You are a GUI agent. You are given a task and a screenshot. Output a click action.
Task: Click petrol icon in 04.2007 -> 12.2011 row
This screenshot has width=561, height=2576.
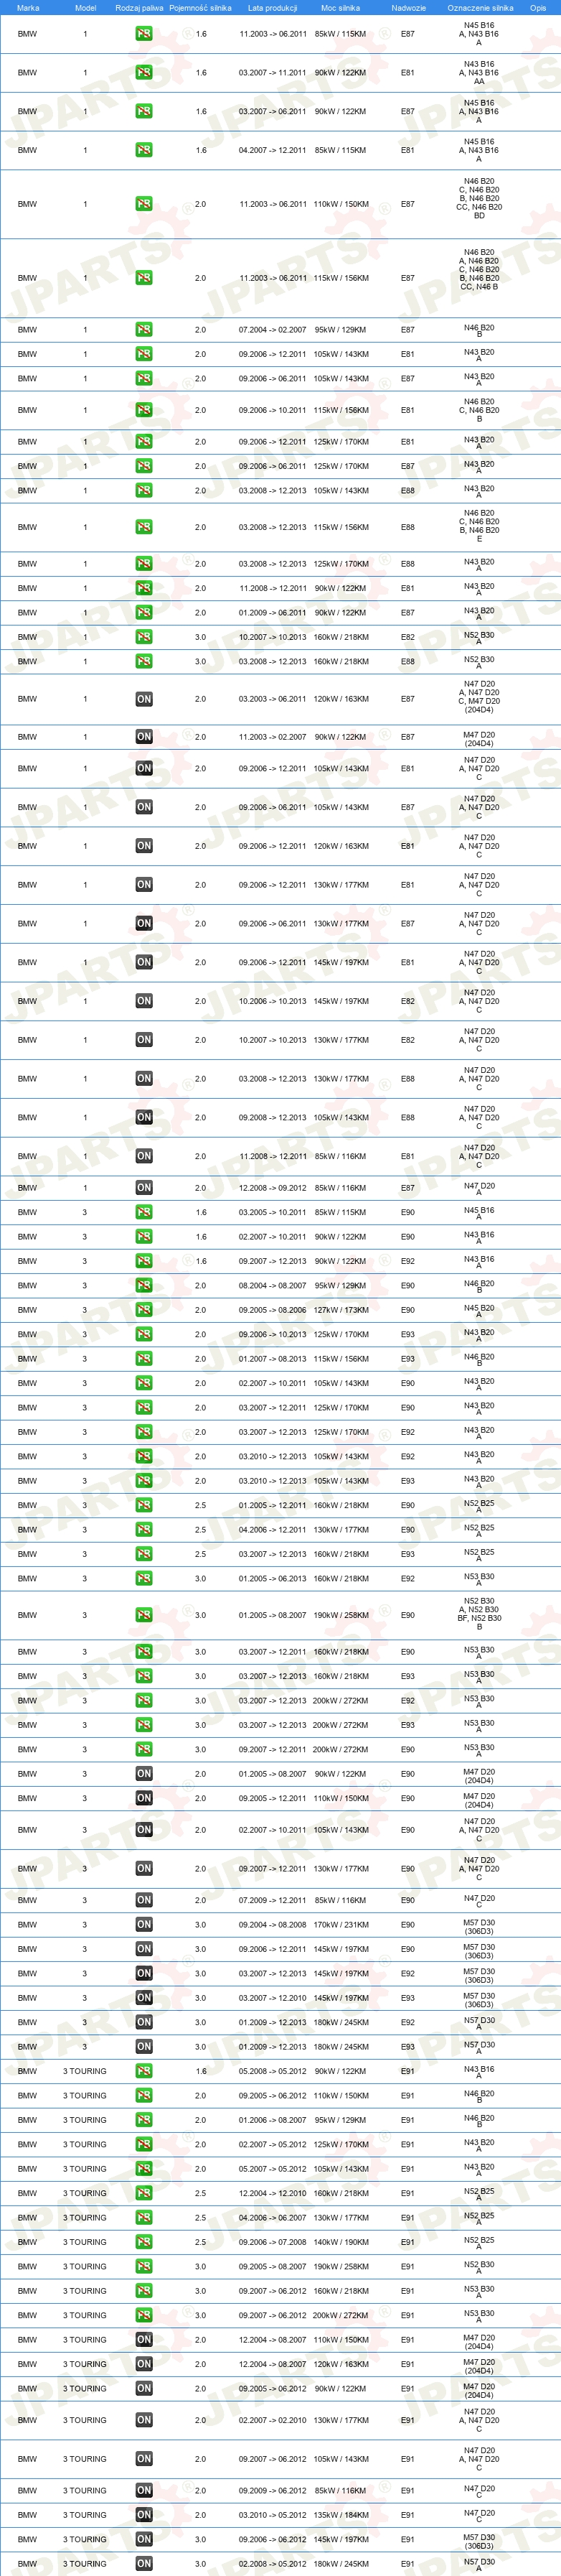(143, 150)
